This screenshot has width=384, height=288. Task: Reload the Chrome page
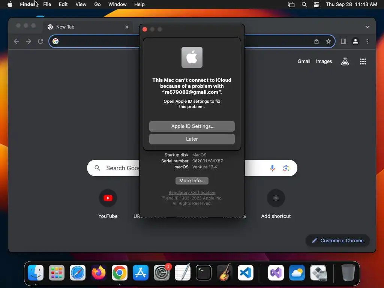(x=40, y=41)
